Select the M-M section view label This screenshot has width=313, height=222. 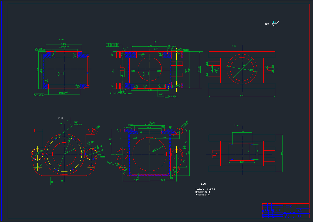[61, 39]
